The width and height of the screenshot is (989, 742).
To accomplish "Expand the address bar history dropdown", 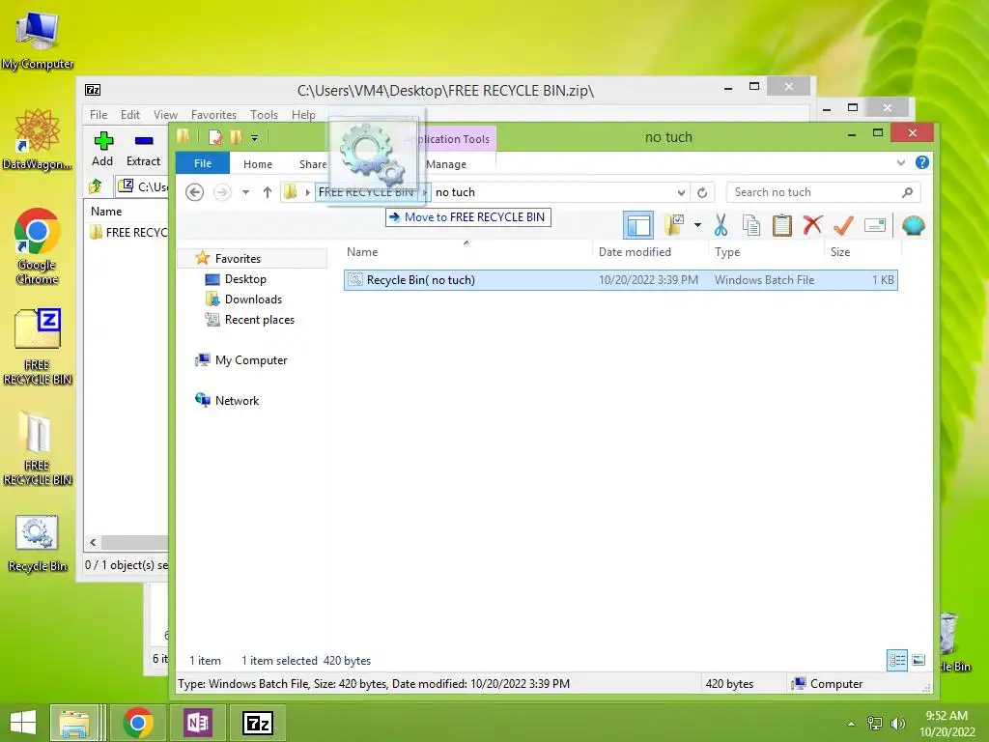I will coord(681,192).
